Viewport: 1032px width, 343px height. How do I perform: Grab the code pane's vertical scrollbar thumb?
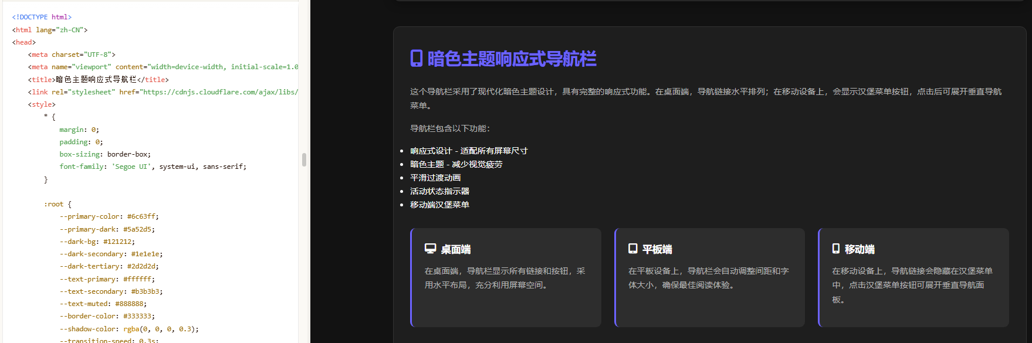click(304, 159)
